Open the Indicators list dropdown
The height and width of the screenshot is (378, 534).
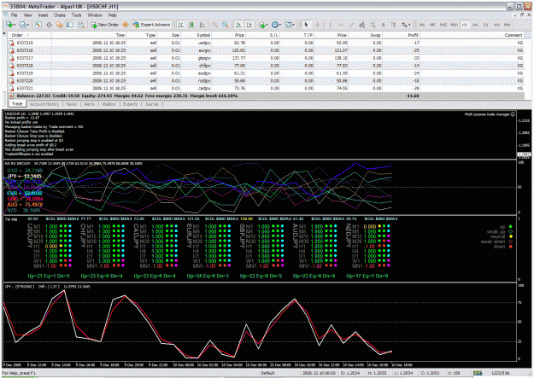(x=262, y=25)
